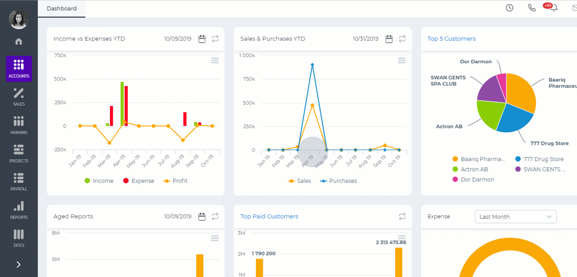Open the Sales module
This screenshot has height=277, width=577.
point(19,97)
